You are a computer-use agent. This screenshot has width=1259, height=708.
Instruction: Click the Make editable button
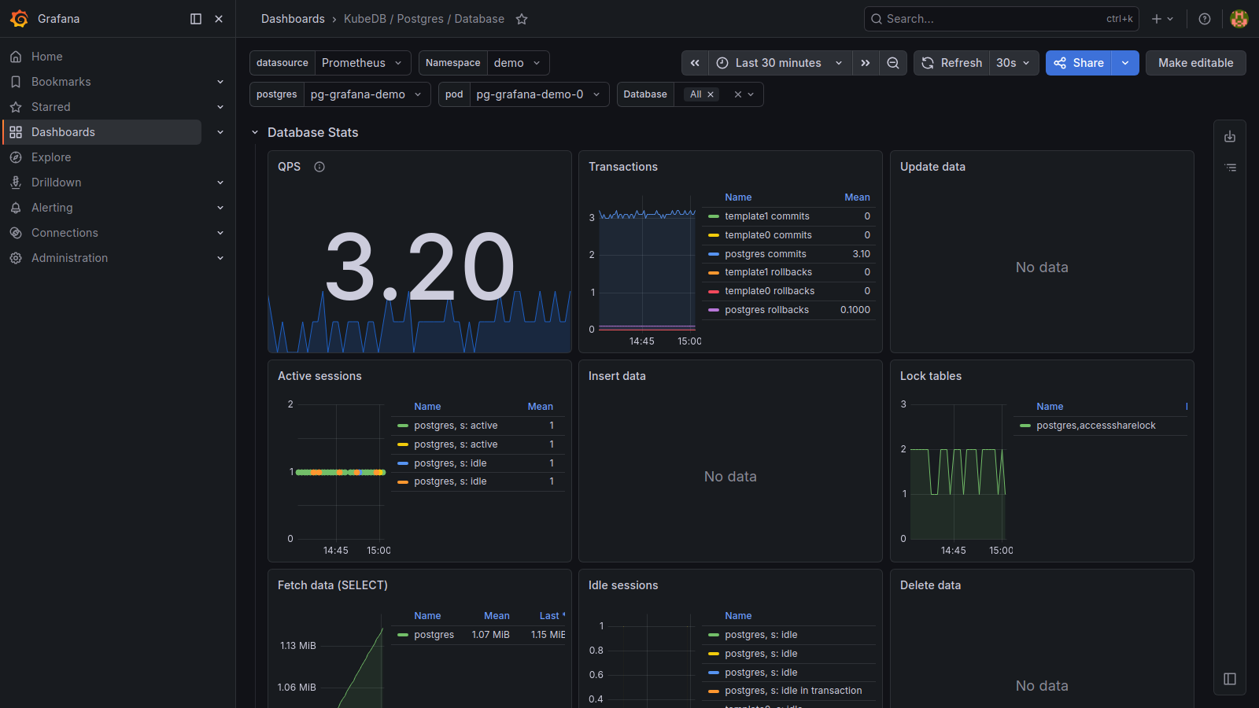coord(1196,63)
